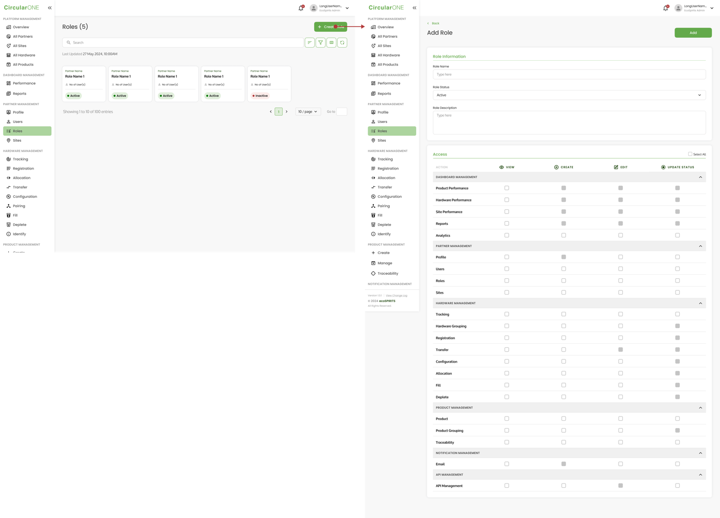The height and width of the screenshot is (518, 720).
Task: Collapse the Hardware Management access section
Action: click(x=701, y=303)
